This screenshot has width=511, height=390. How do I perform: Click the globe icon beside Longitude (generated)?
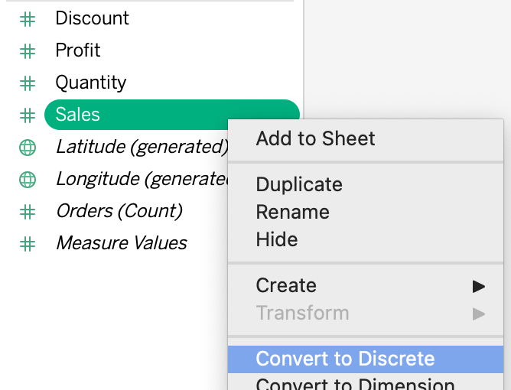tap(28, 179)
